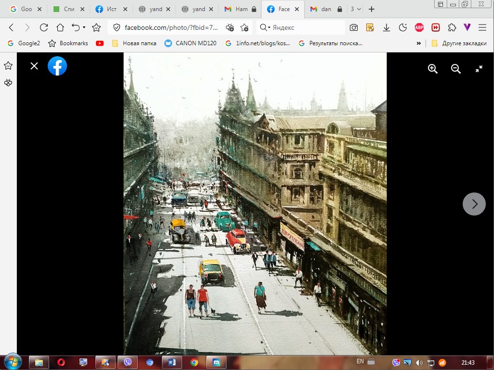Open the CANON MD120 bookmark
Viewport: 494px width, 370px height.
tap(190, 43)
